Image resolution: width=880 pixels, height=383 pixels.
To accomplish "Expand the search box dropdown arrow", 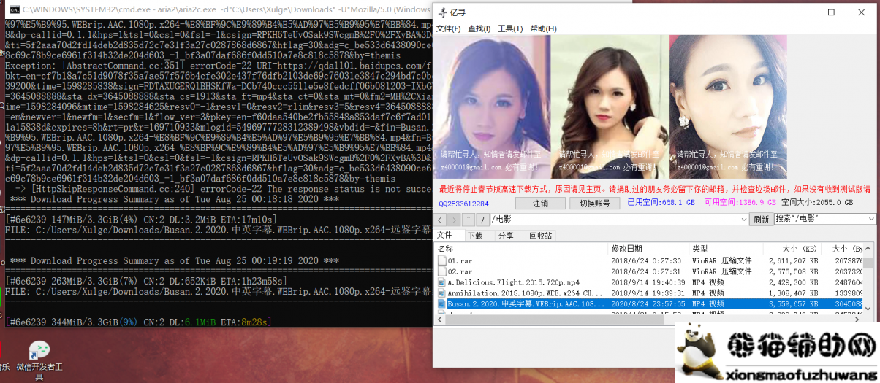I will point(870,220).
